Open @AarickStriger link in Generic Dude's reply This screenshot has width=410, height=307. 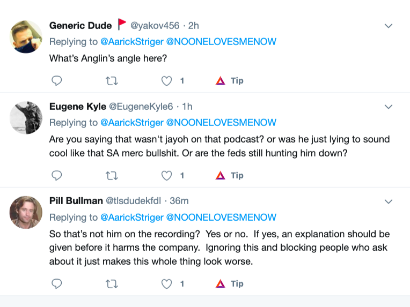pos(131,42)
